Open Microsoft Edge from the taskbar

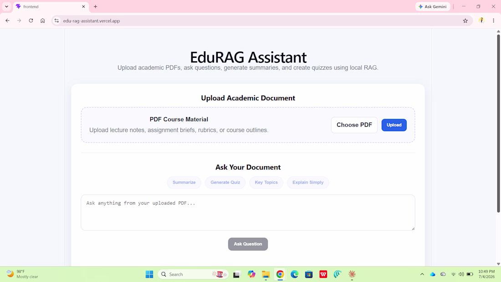click(x=295, y=274)
